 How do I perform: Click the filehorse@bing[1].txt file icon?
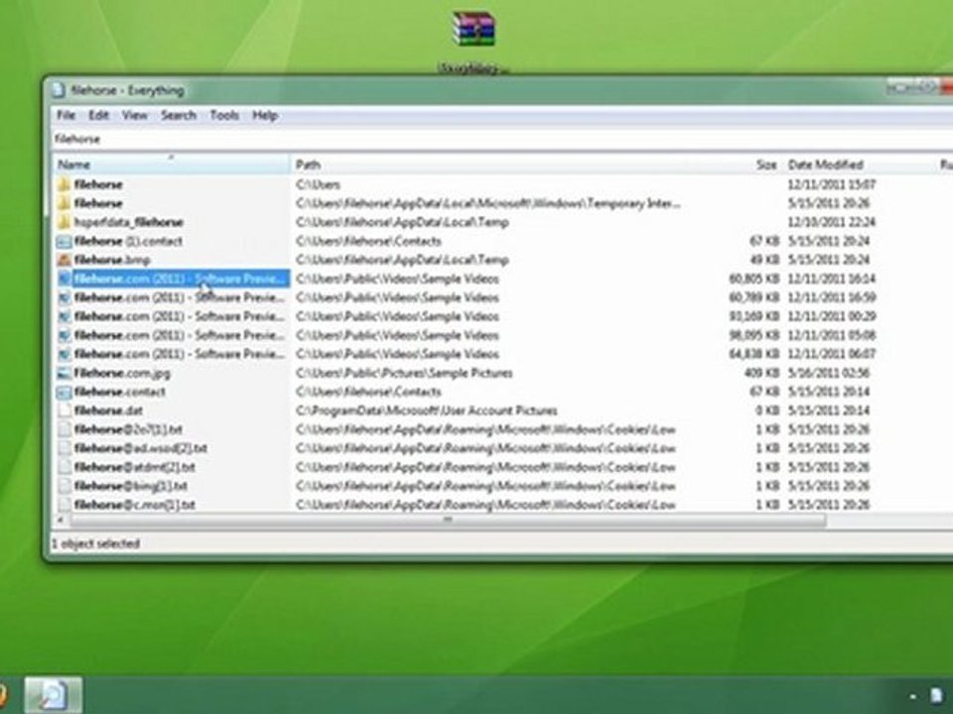64,486
